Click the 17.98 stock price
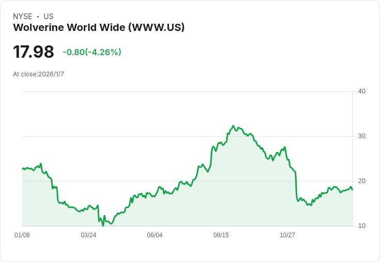This screenshot has height=262, width=380. tap(34, 52)
